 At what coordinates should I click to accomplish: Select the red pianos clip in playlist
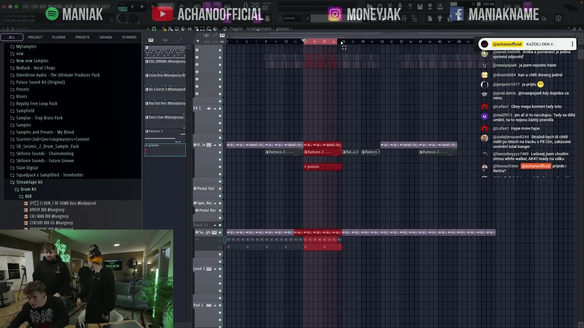(x=323, y=167)
